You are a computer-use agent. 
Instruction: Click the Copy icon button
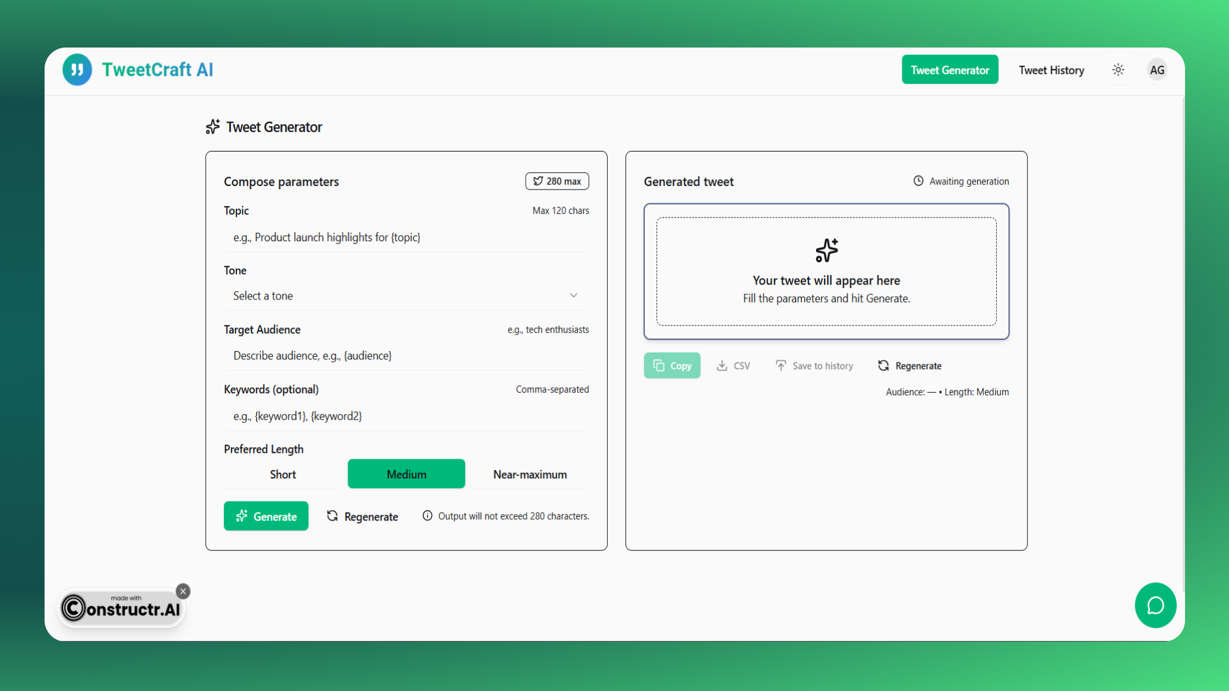click(672, 365)
